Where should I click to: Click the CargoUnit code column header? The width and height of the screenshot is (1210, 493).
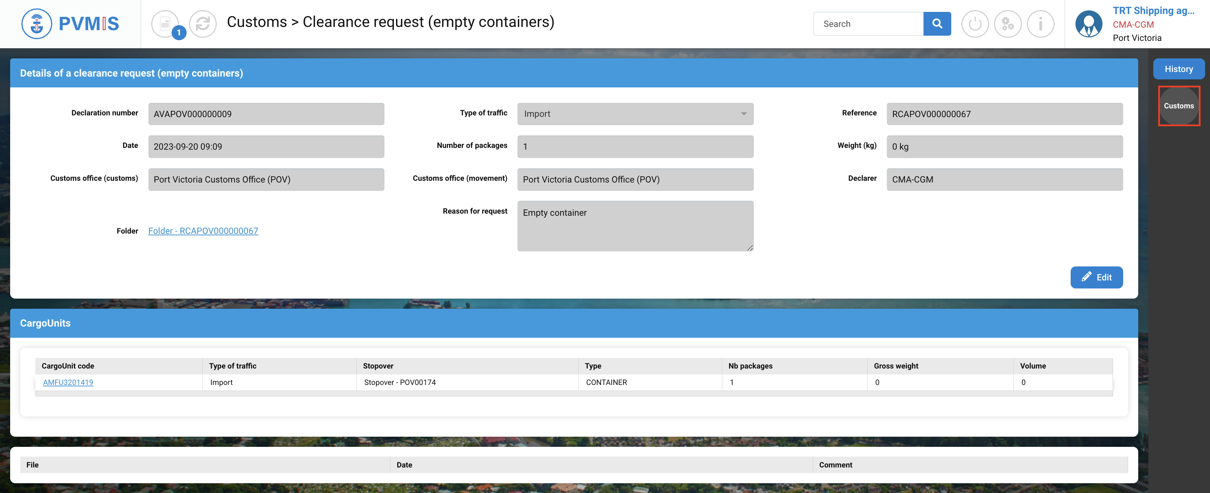[x=68, y=366]
